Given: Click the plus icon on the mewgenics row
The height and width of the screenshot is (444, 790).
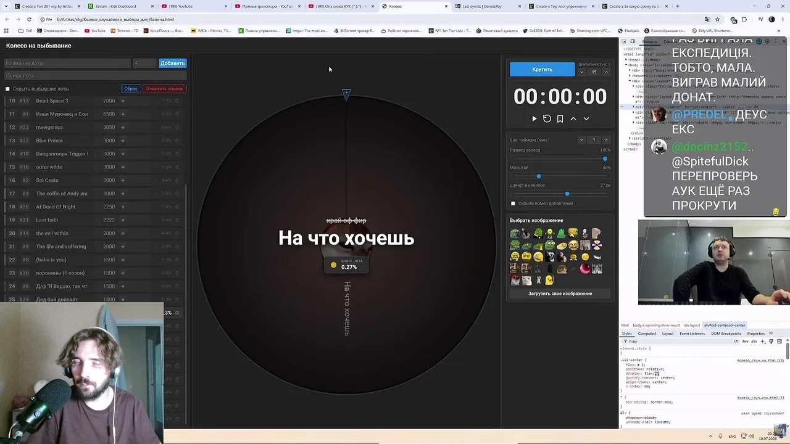Looking at the screenshot, I should [123, 128].
